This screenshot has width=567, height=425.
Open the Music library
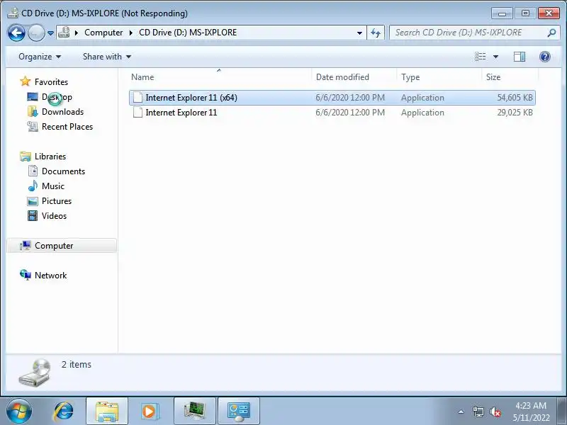(x=53, y=186)
